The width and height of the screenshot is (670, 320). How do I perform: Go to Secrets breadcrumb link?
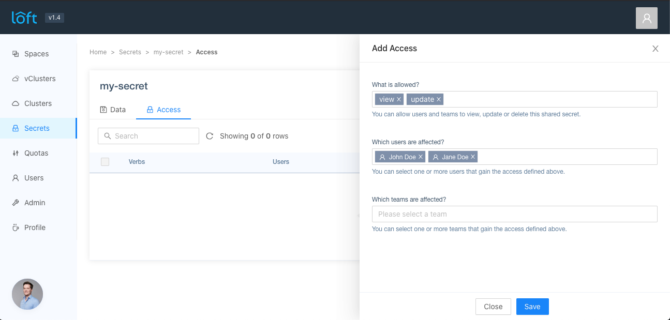[x=130, y=52]
